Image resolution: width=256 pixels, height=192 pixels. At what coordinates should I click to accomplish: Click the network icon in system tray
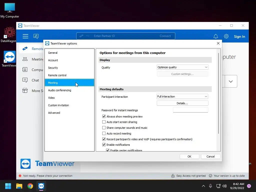tap(218, 186)
